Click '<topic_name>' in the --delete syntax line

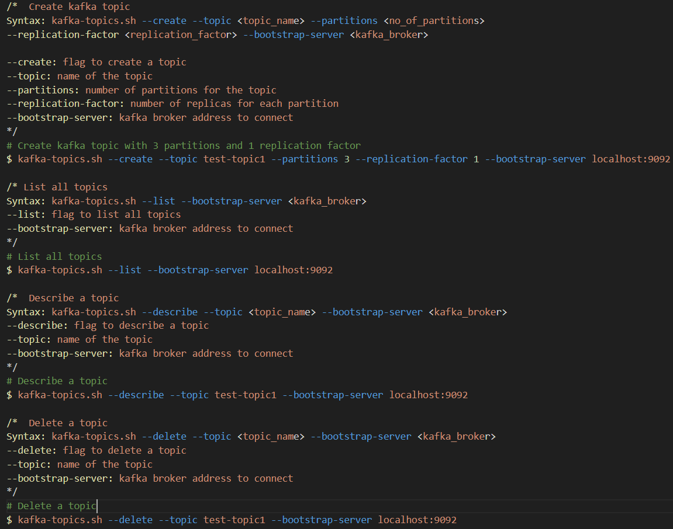(x=271, y=436)
